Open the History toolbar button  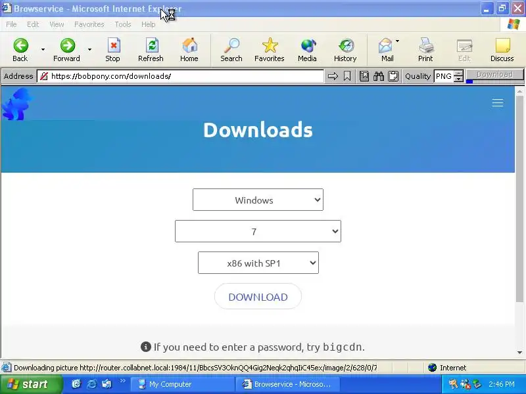(345, 50)
